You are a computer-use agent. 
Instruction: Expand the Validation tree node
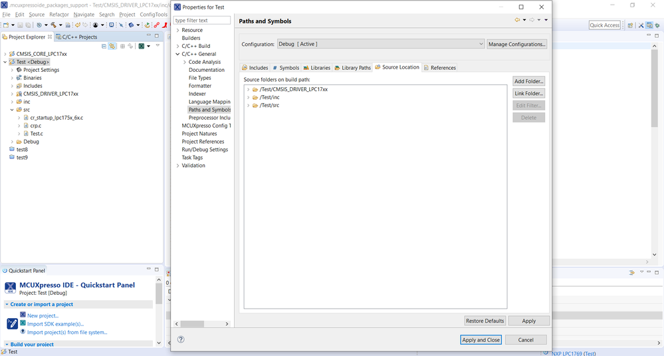(178, 166)
